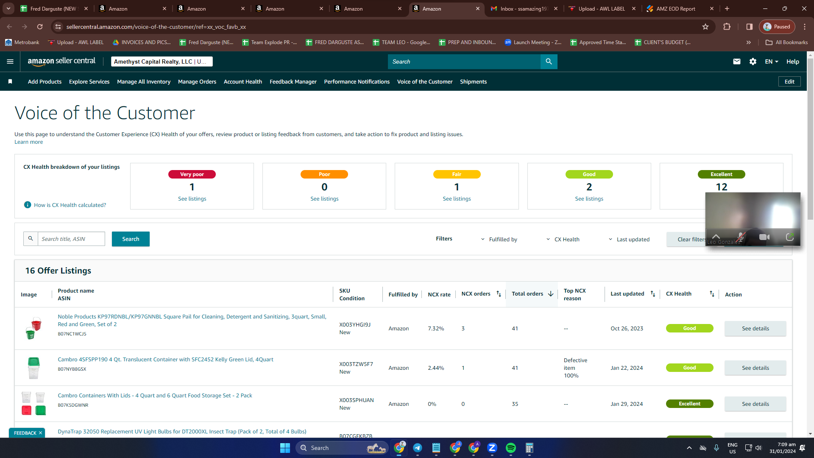Image resolution: width=814 pixels, height=458 pixels.
Task: Open How is CX Health calculated link
Action: click(70, 205)
